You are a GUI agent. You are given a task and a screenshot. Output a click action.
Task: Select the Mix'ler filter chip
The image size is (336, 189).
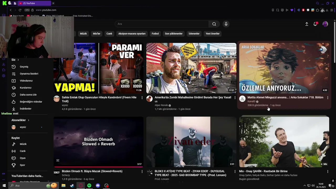pos(97,34)
